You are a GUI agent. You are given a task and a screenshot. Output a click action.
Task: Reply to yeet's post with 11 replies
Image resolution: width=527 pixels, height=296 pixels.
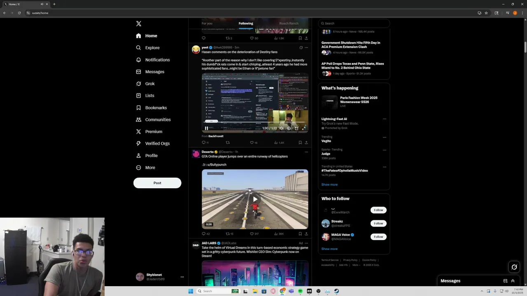tap(205, 143)
